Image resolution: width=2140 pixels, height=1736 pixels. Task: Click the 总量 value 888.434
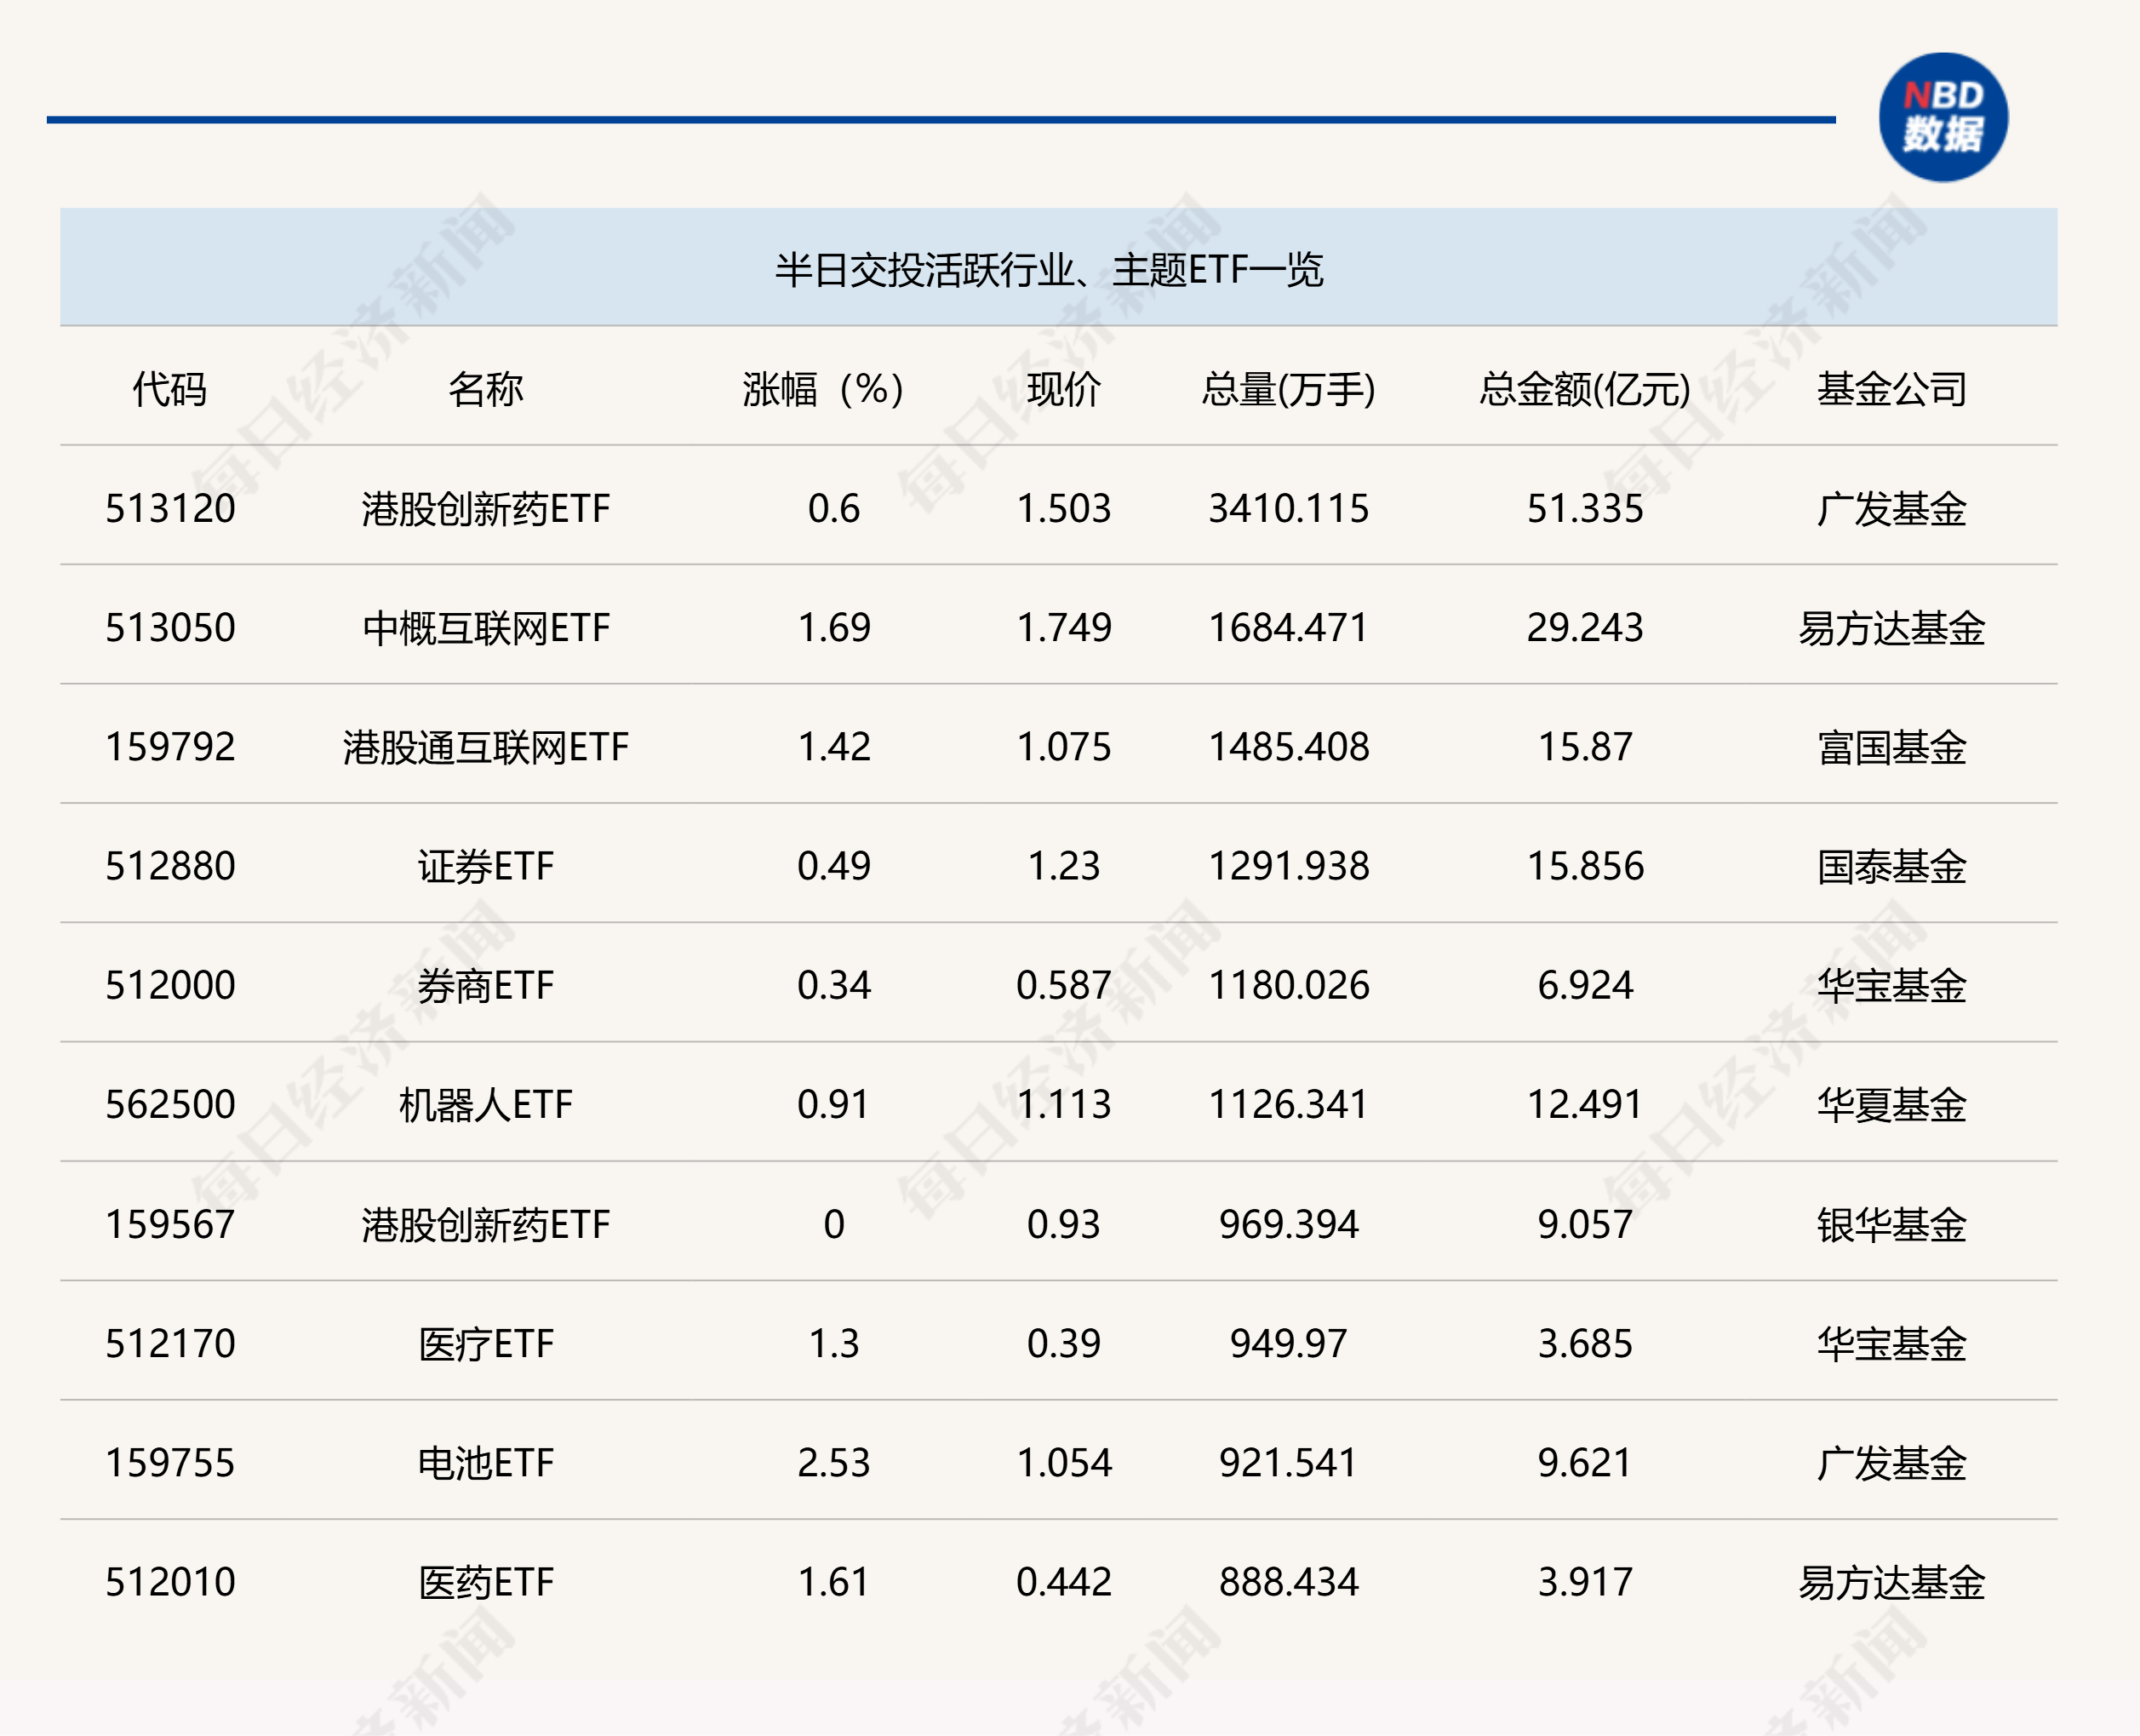[1289, 1582]
